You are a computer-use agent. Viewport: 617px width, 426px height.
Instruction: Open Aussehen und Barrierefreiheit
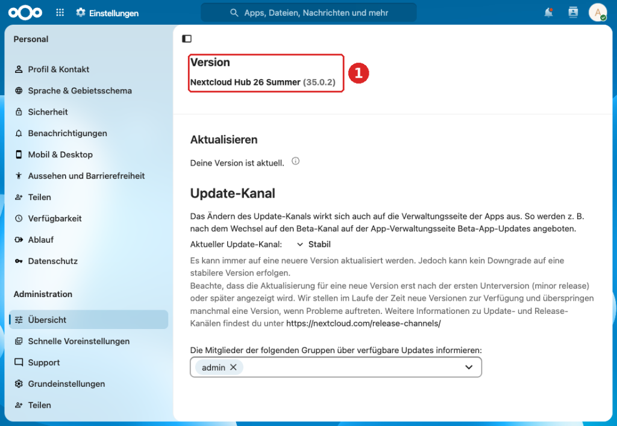point(89,176)
